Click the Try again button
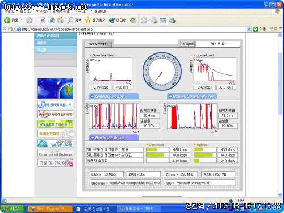 tap(187, 44)
